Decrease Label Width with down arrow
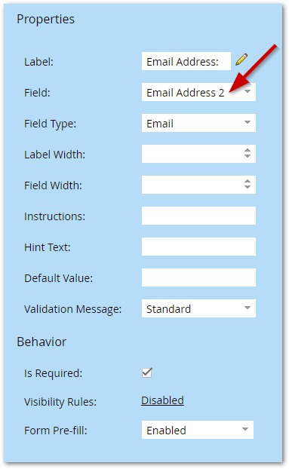Image resolution: width=289 pixels, height=469 pixels. [x=247, y=156]
